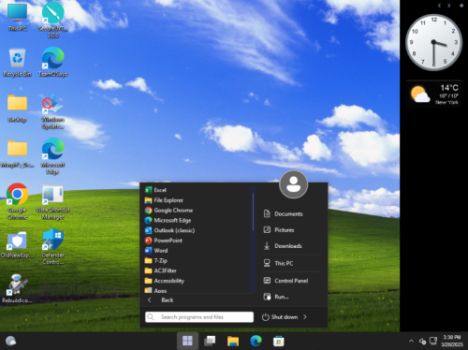Open Google Chrome desktop shortcut
The image size is (468, 350).
click(17, 201)
